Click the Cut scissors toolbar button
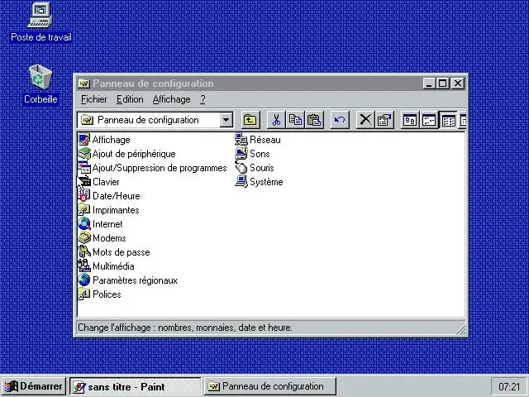Screen dimensions: 529x397 [276, 120]
